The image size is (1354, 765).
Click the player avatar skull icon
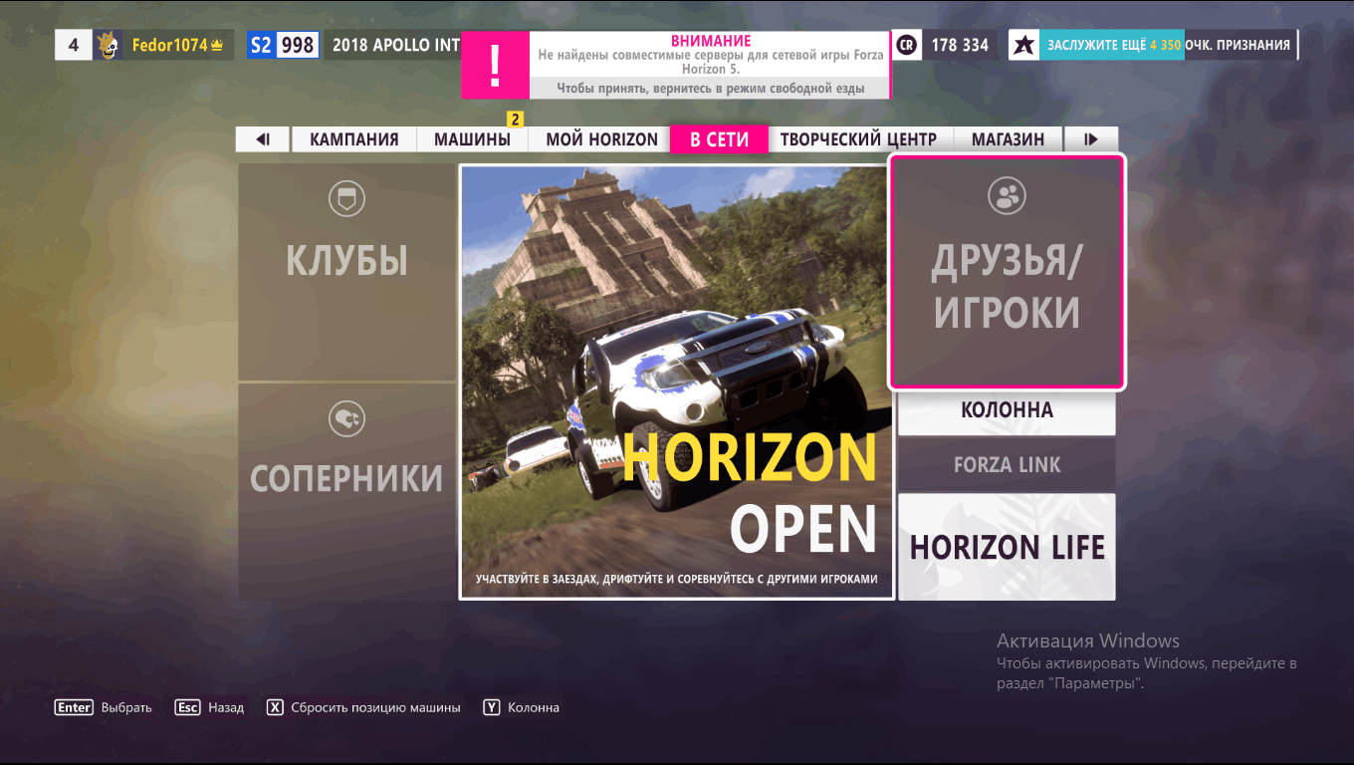108,45
